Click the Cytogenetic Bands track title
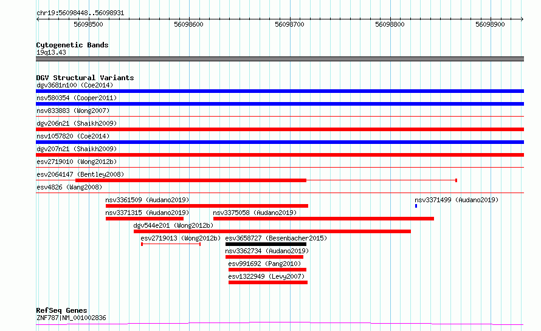 point(72,45)
